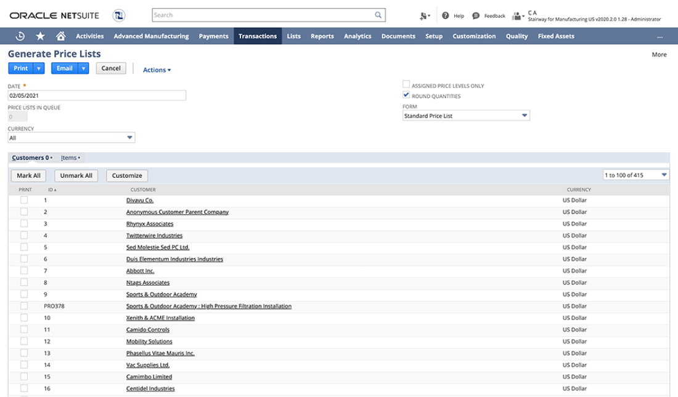
Task: Click the Print column header
Action: pos(25,190)
